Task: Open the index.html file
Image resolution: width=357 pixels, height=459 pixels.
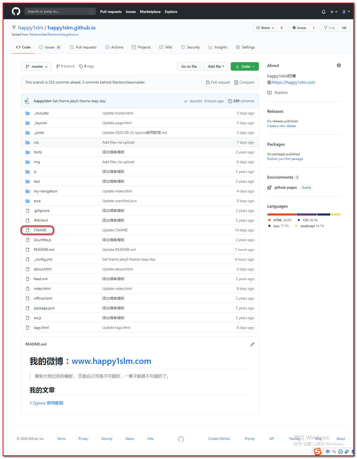Action: point(42,289)
